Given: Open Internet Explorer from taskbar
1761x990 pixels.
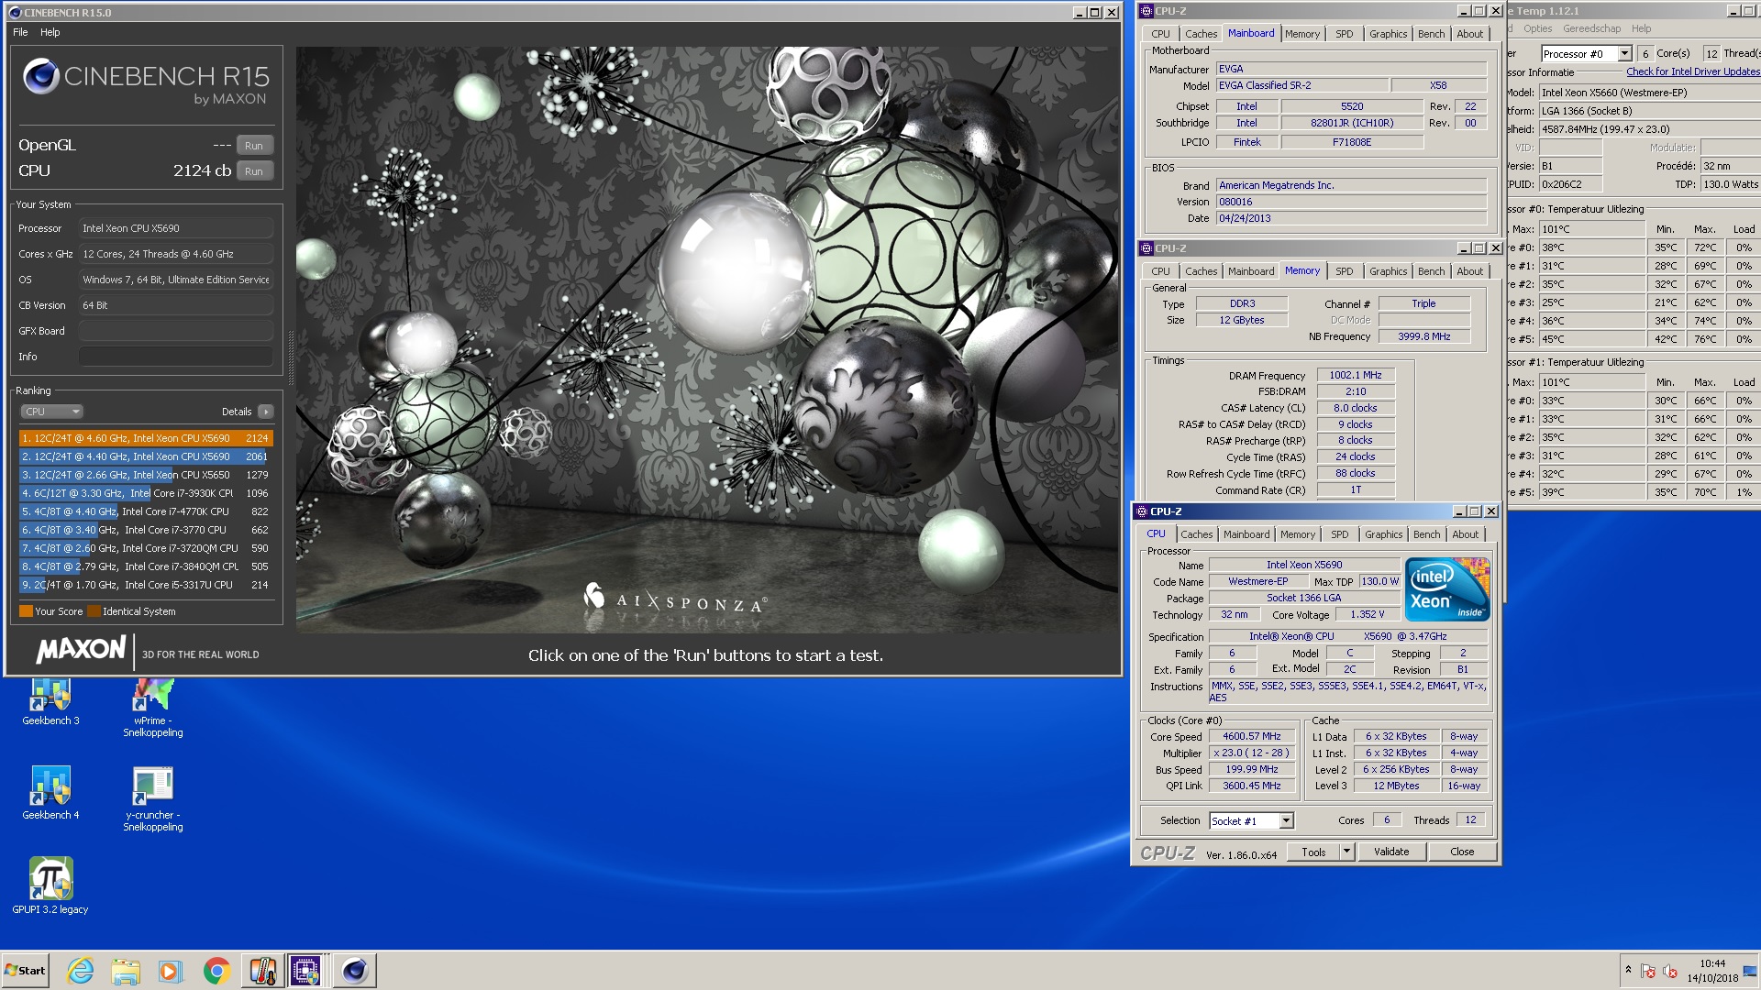Looking at the screenshot, I should 81,971.
